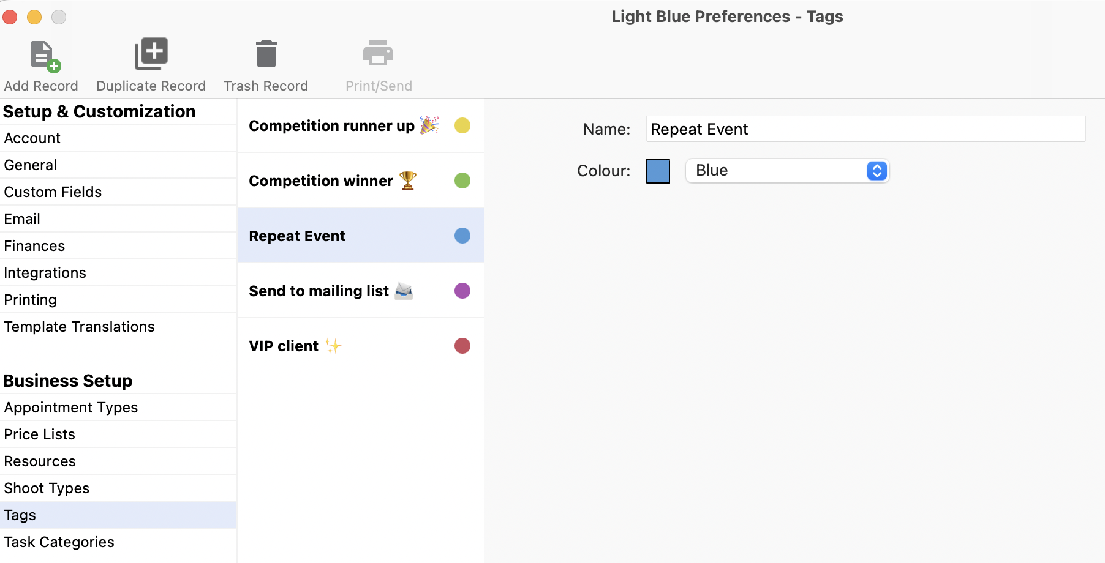Click yellow dot beside Competition runner up

click(462, 125)
